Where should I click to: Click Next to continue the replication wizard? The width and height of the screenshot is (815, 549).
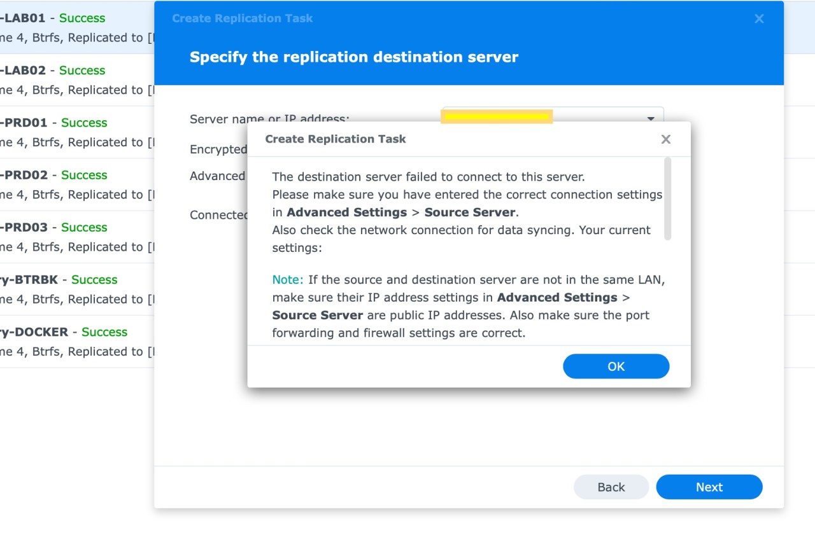coord(709,487)
